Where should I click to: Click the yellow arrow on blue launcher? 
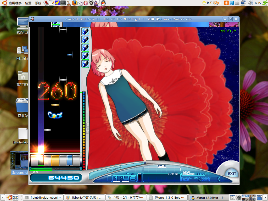57,3
